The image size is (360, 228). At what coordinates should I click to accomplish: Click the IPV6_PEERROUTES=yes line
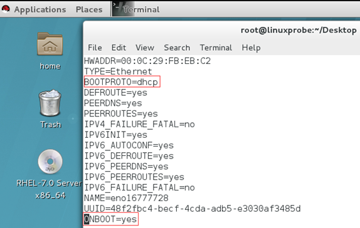pos(134,177)
